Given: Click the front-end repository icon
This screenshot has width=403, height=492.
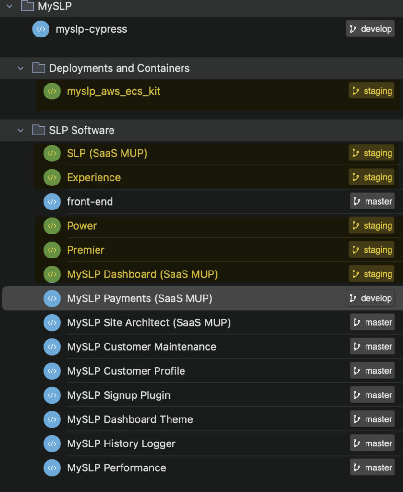Looking at the screenshot, I should point(52,202).
